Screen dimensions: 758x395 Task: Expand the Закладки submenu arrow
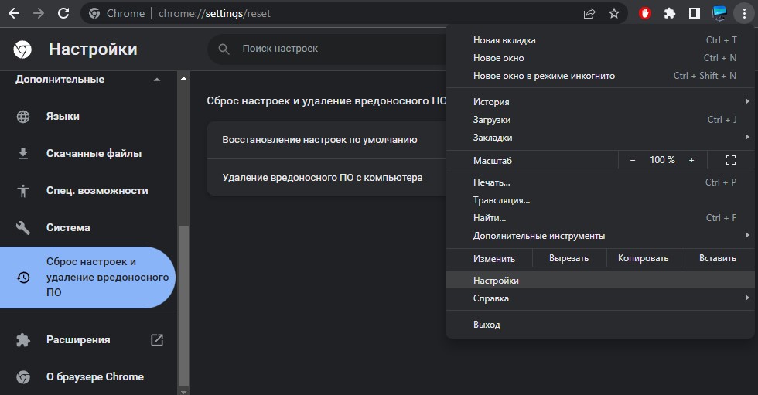tap(747, 137)
